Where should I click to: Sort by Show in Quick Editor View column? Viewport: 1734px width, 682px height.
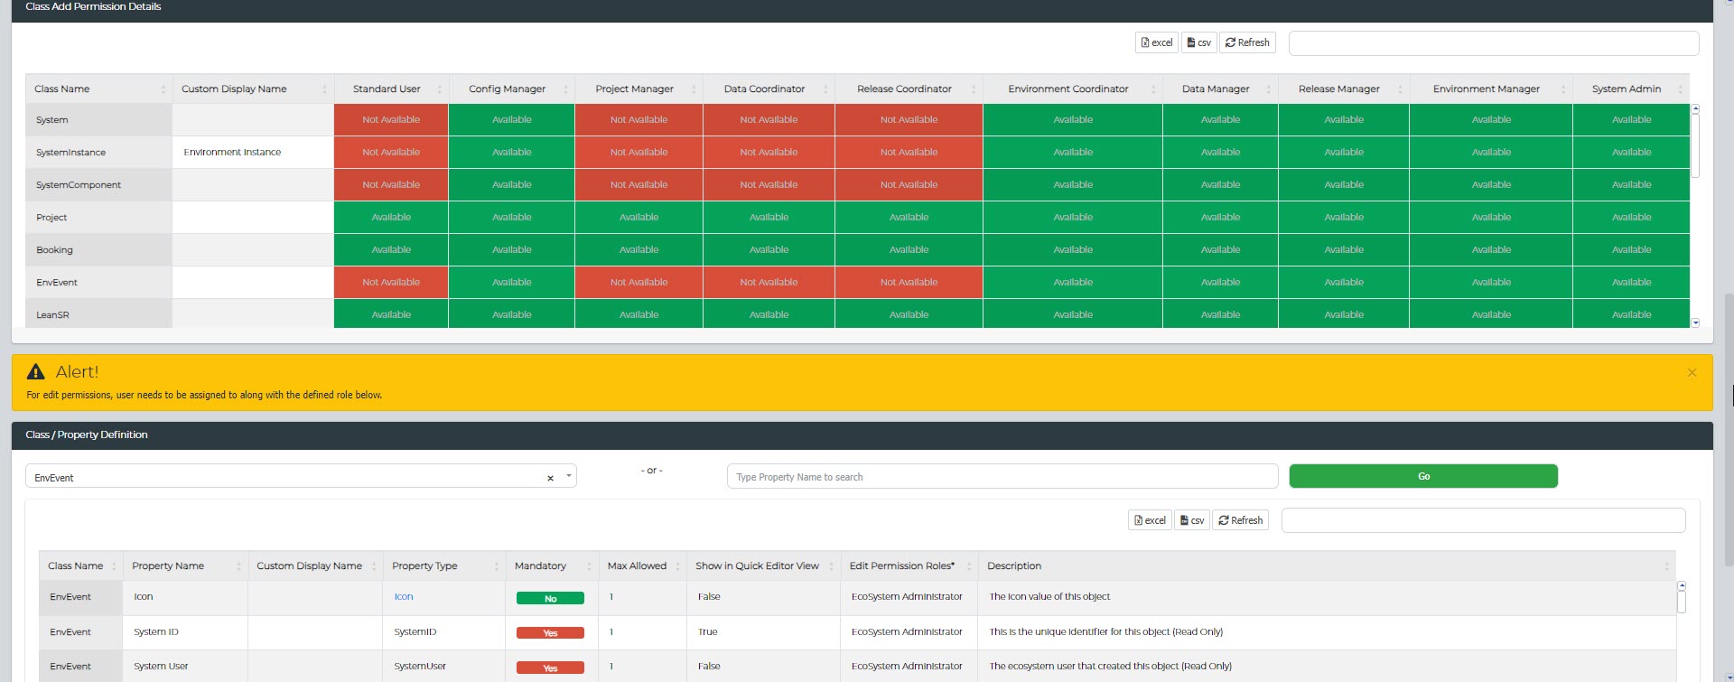click(x=763, y=565)
